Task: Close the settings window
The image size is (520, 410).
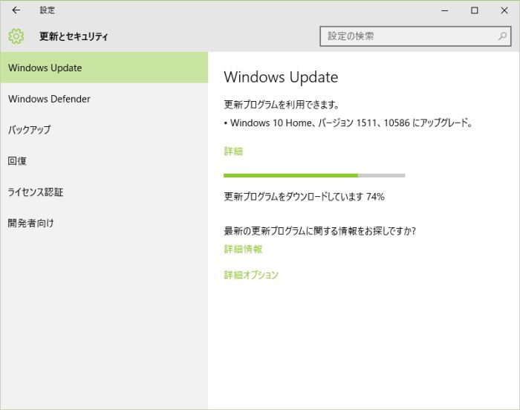Action: (504, 10)
